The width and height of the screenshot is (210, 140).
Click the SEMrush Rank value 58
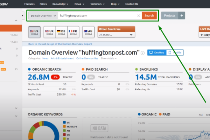[x=65, y=84]
